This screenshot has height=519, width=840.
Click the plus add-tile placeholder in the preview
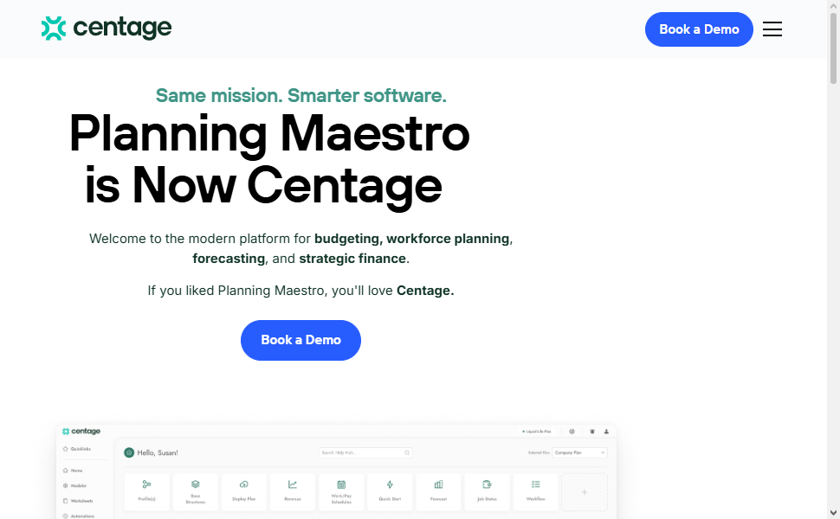click(585, 491)
